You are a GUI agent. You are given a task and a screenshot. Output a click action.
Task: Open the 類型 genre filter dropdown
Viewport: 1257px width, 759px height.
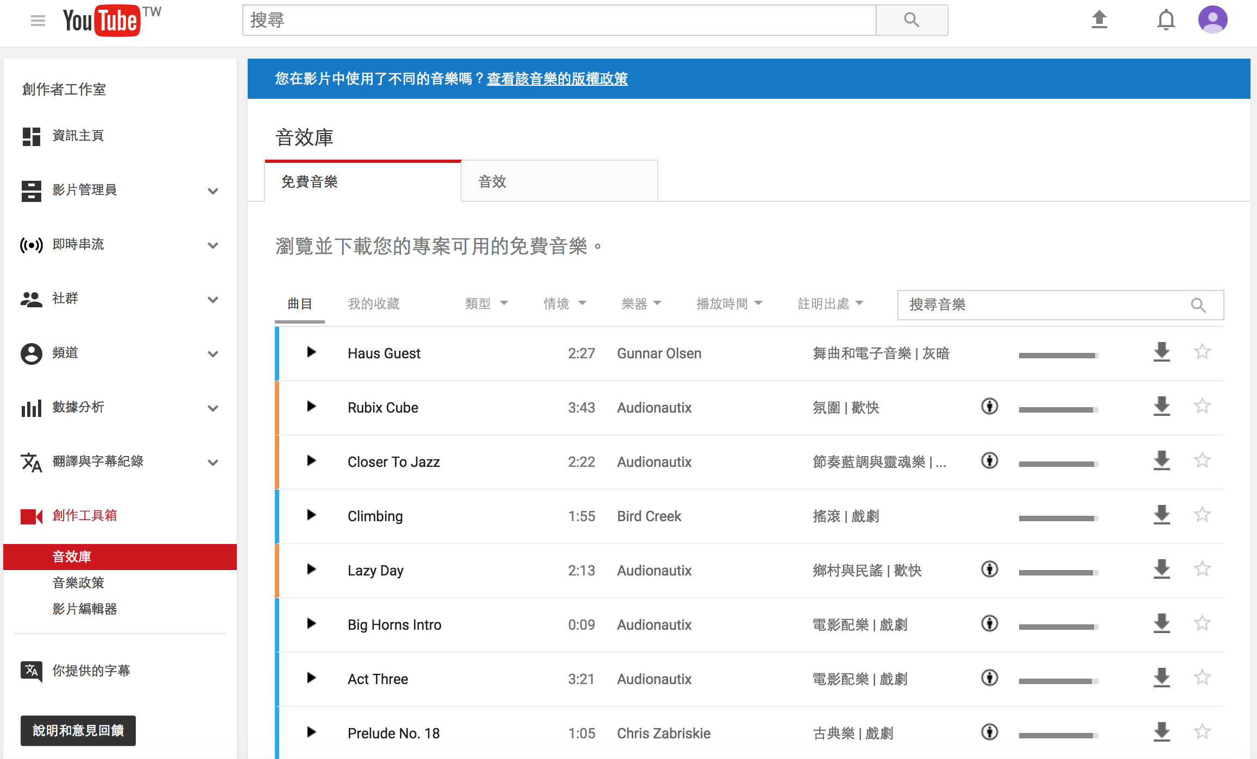(x=486, y=304)
